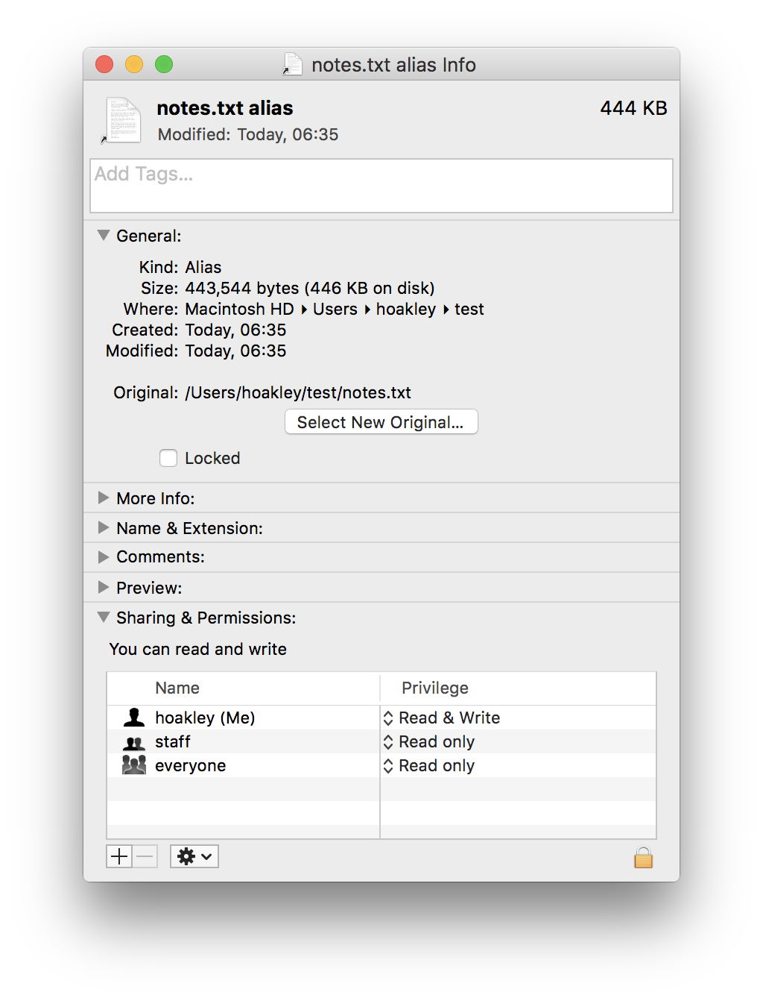Collapse the General section

click(x=104, y=236)
